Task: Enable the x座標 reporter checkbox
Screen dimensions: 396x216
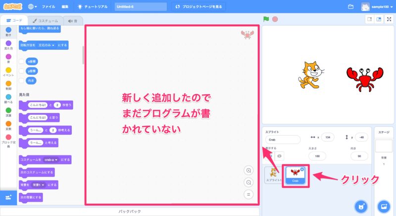Action: [21, 62]
